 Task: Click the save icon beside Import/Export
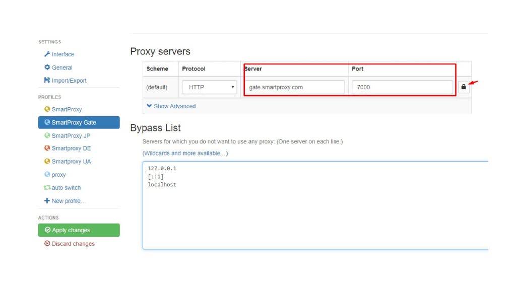pyautogui.click(x=47, y=80)
